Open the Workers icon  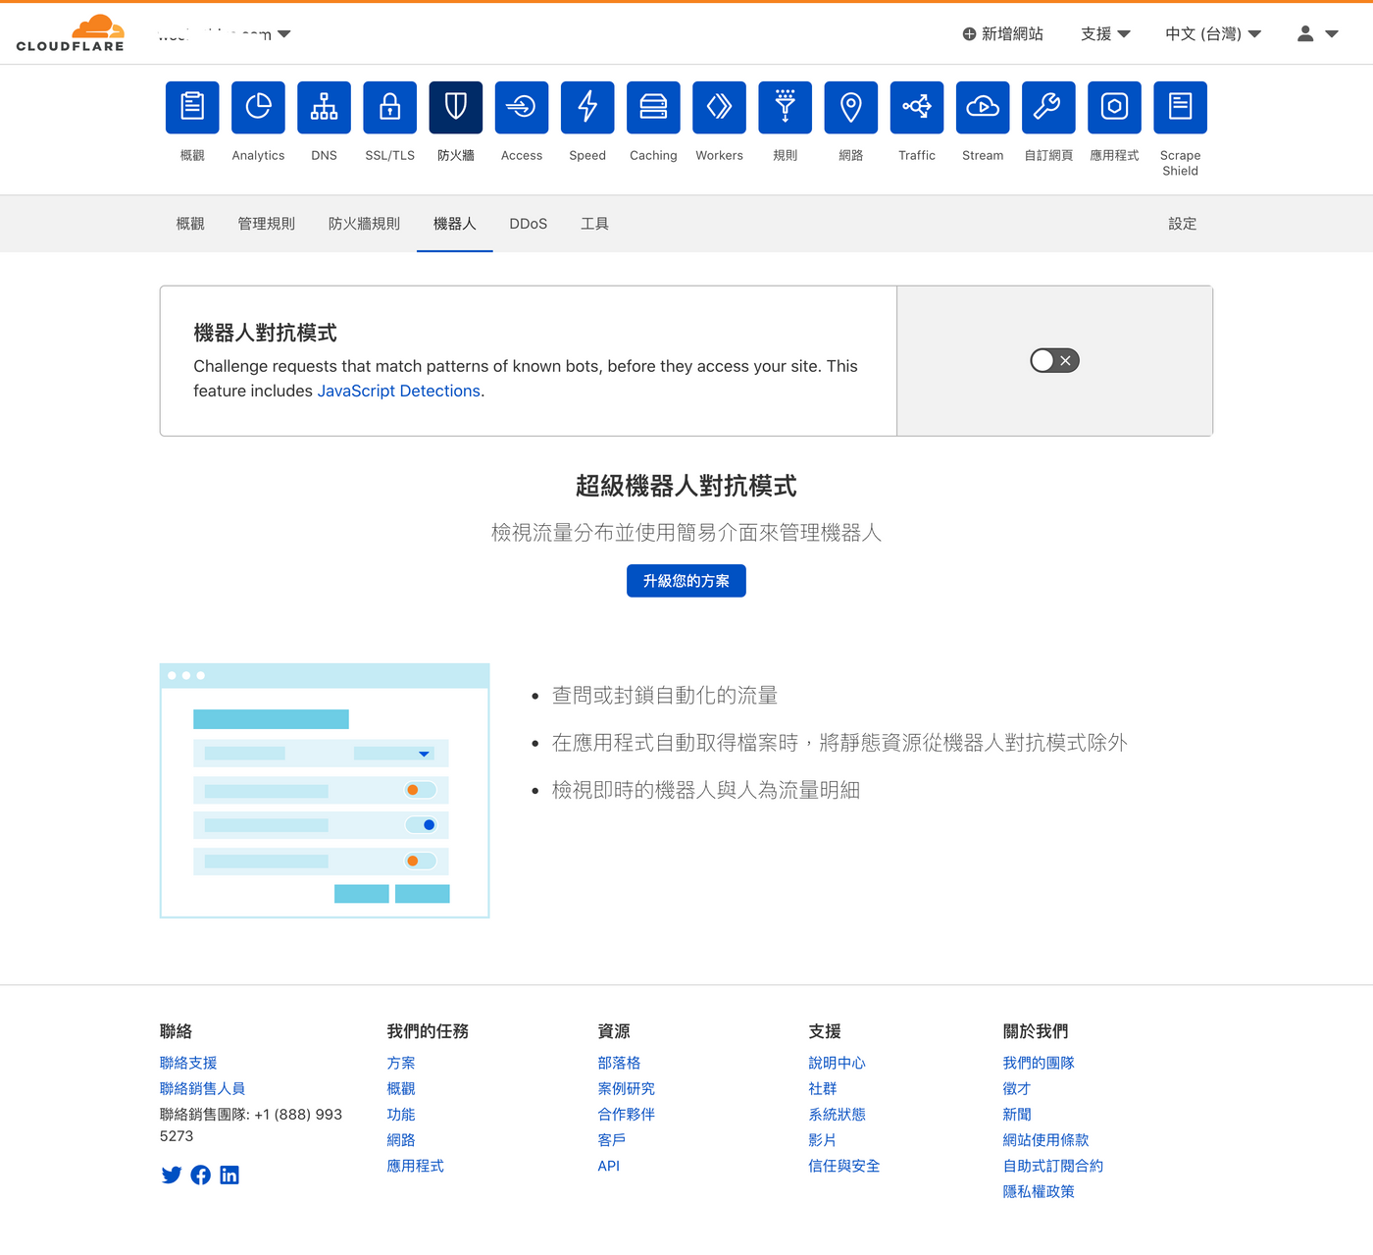click(x=719, y=107)
